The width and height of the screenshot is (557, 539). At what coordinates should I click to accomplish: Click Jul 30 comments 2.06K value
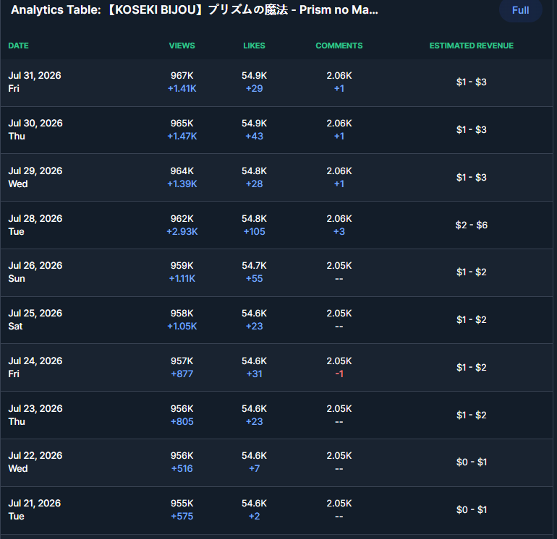click(x=339, y=123)
